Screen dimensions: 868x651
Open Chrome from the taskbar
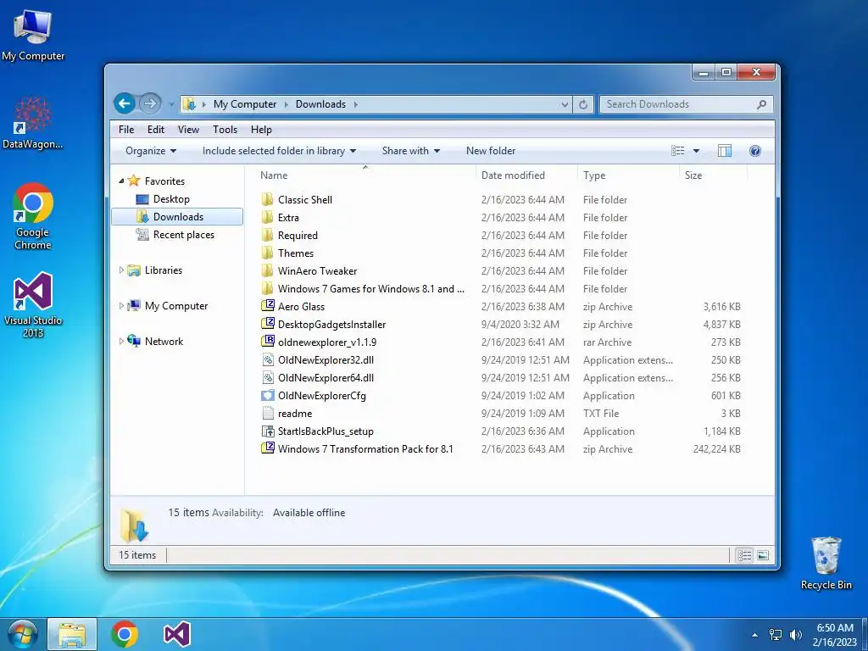[125, 634]
